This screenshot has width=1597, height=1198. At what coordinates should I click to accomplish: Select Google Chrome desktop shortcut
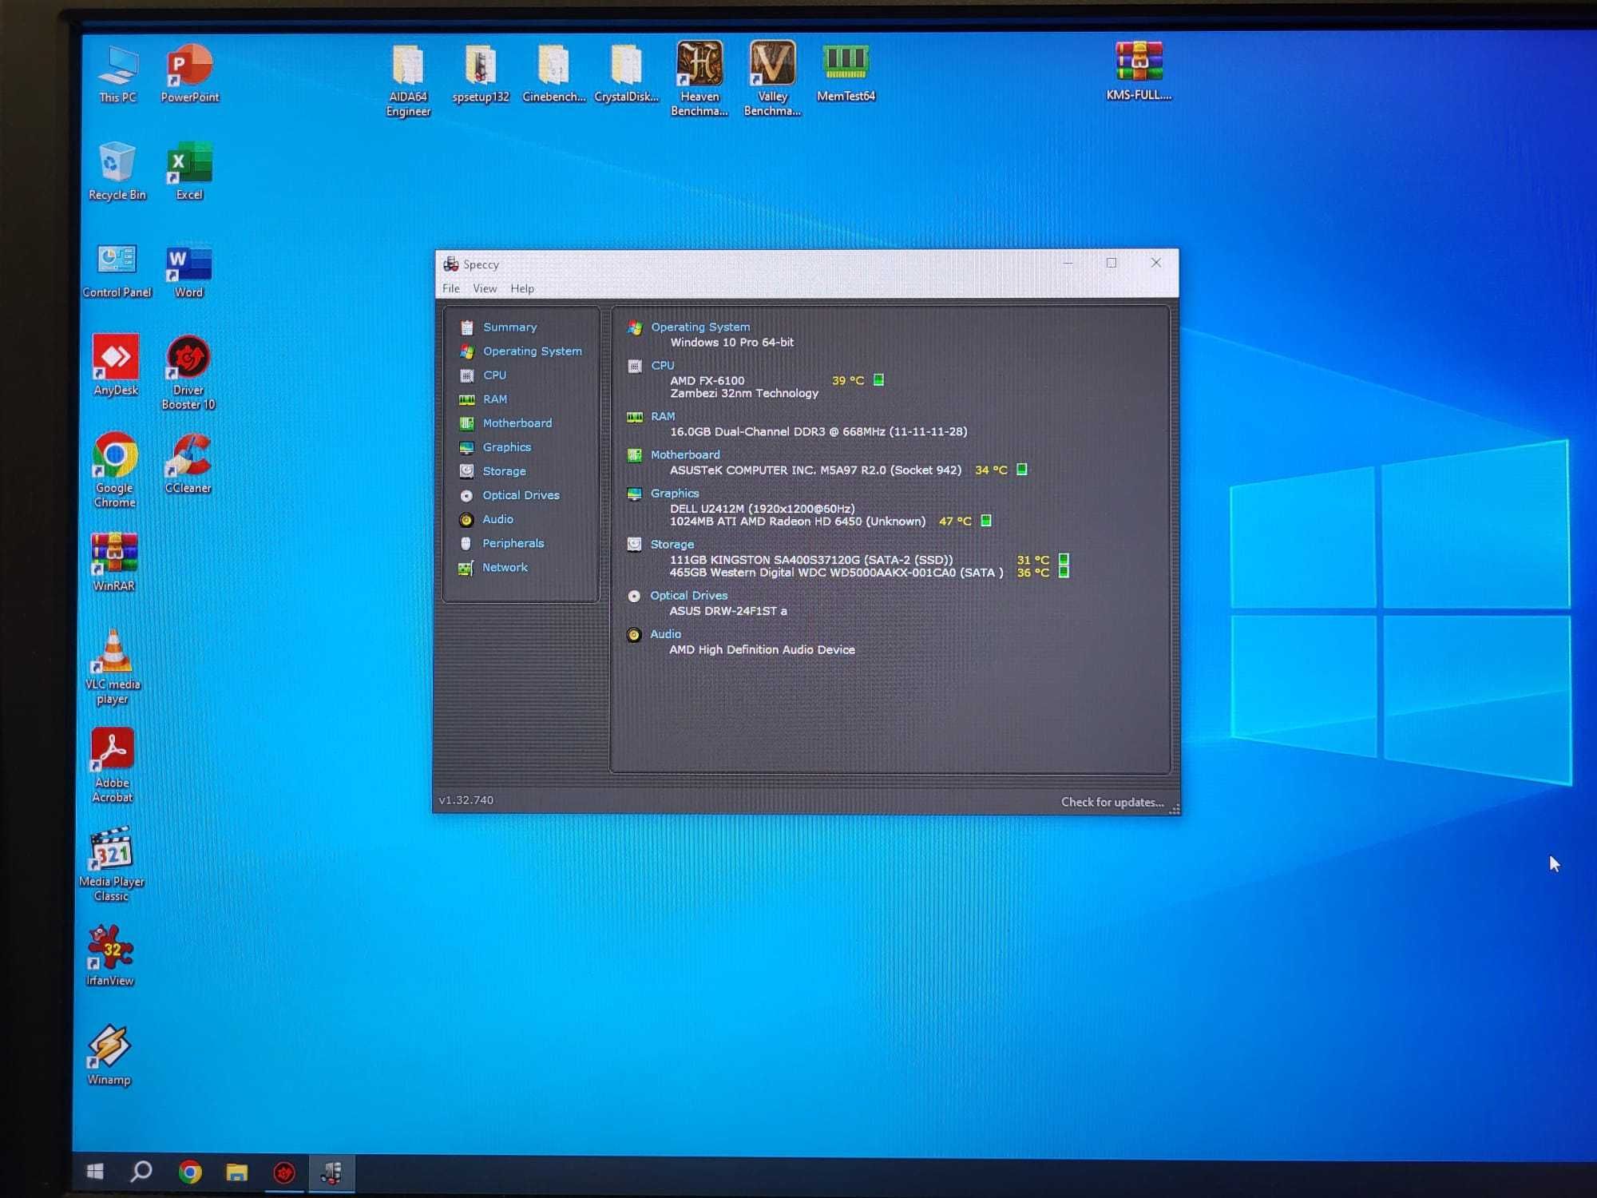[x=115, y=470]
